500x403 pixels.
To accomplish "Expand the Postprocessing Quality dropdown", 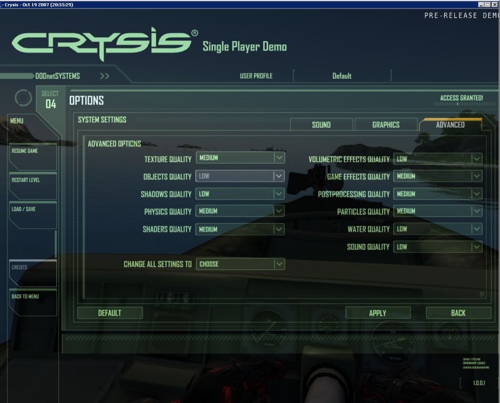I will [x=437, y=194].
